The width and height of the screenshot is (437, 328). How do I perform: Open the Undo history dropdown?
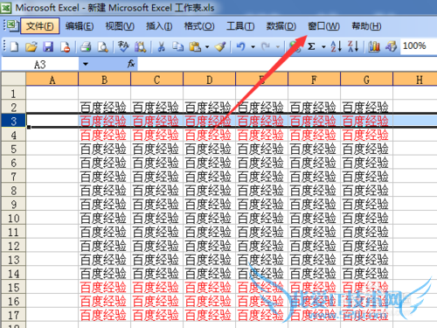point(253,46)
